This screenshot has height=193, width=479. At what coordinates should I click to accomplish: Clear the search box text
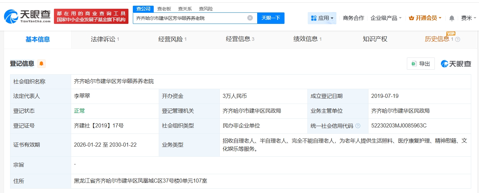[250, 18]
